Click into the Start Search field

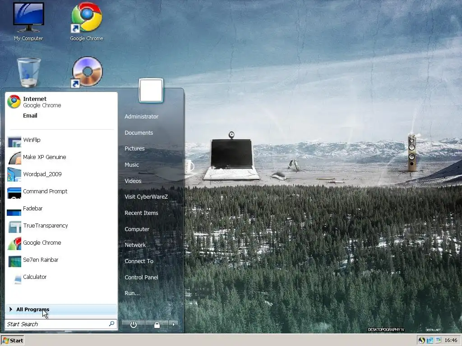point(61,324)
